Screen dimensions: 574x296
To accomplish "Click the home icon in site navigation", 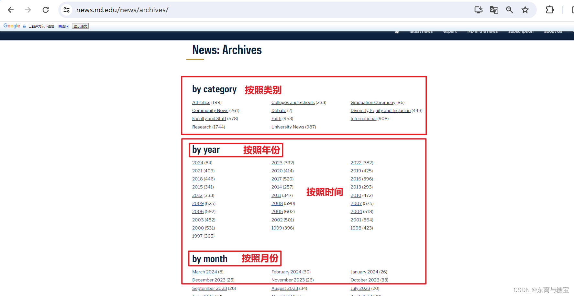I will [x=397, y=32].
